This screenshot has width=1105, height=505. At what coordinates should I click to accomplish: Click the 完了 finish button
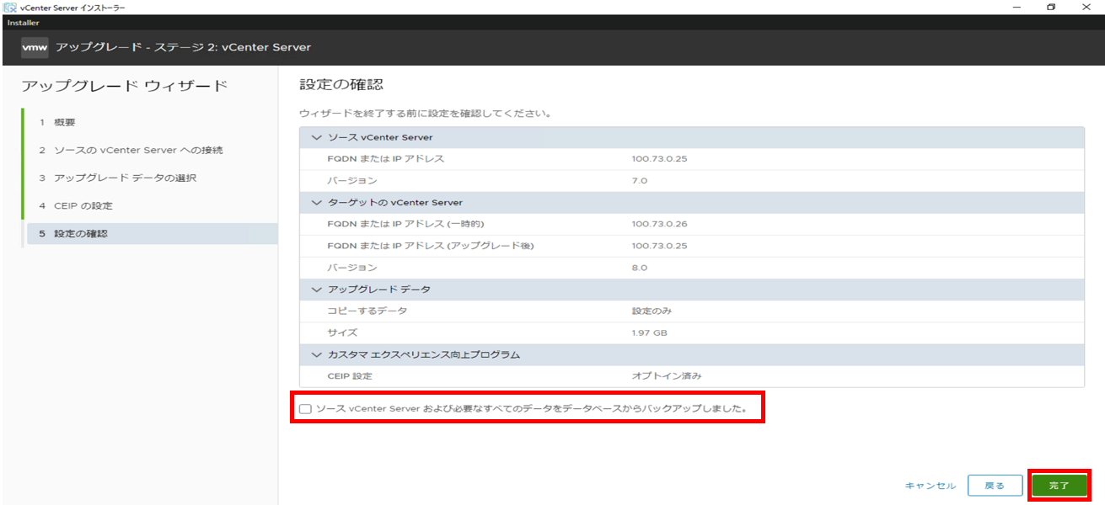coord(1059,486)
